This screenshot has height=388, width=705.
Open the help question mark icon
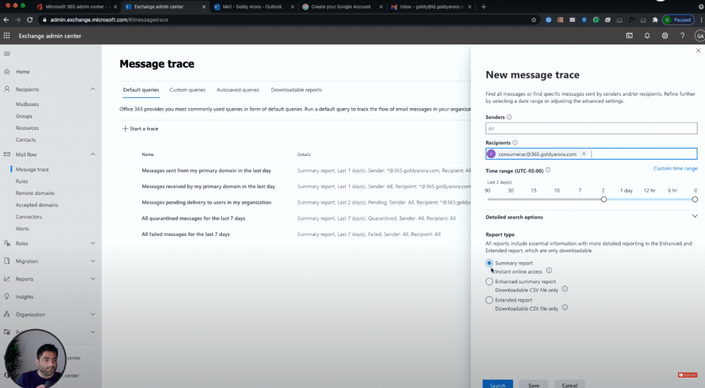click(682, 36)
